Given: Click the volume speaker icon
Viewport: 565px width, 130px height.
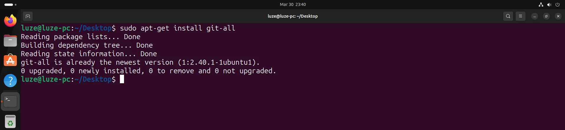Looking at the screenshot, I should (x=549, y=4).
